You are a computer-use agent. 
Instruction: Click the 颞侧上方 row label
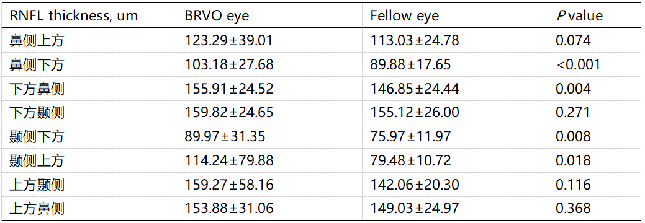pos(37,160)
